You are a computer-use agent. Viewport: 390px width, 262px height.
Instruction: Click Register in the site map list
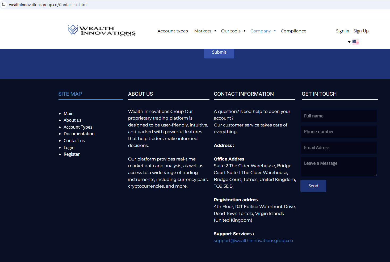pyautogui.click(x=72, y=154)
